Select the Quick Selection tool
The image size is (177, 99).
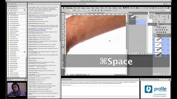pyautogui.click(x=63, y=22)
